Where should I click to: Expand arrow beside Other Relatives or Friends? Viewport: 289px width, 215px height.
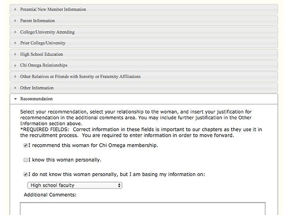(15, 76)
